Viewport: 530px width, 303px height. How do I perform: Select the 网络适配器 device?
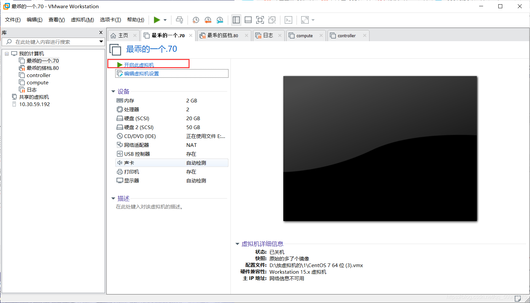pyautogui.click(x=172, y=145)
